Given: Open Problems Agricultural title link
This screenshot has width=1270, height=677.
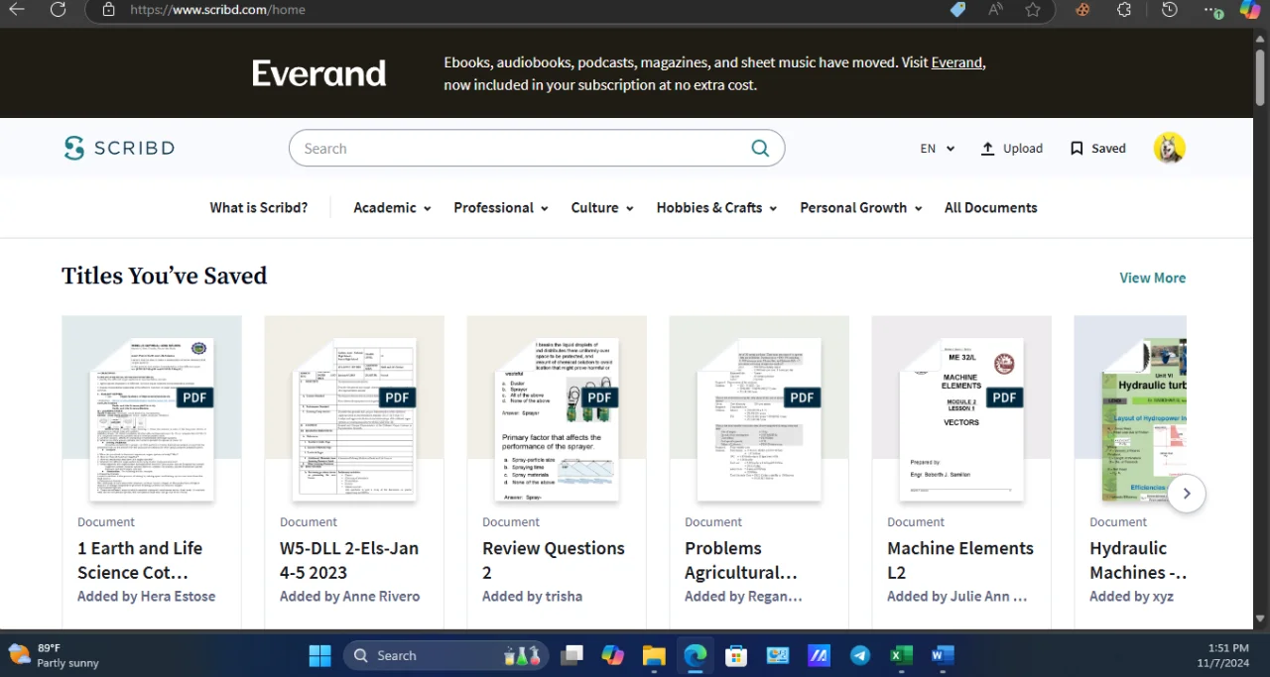Looking at the screenshot, I should (741, 560).
